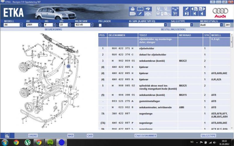Go to the previous page using left-arrow document icon
Image resolution: width=234 pixels, height=146 pixels.
pyautogui.click(x=194, y=9)
